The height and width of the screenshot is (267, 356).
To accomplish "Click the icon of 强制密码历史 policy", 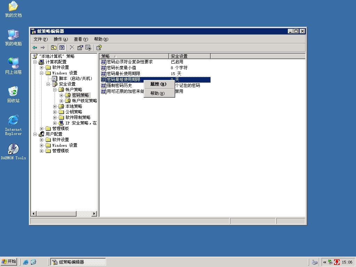I will [x=104, y=86].
